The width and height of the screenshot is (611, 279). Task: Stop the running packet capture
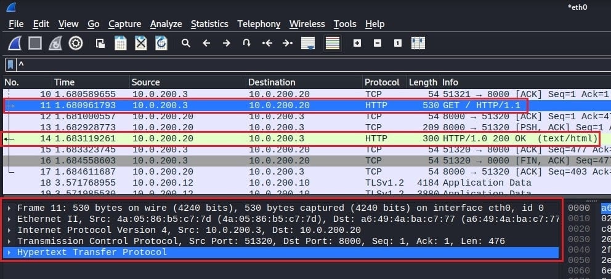(x=35, y=43)
